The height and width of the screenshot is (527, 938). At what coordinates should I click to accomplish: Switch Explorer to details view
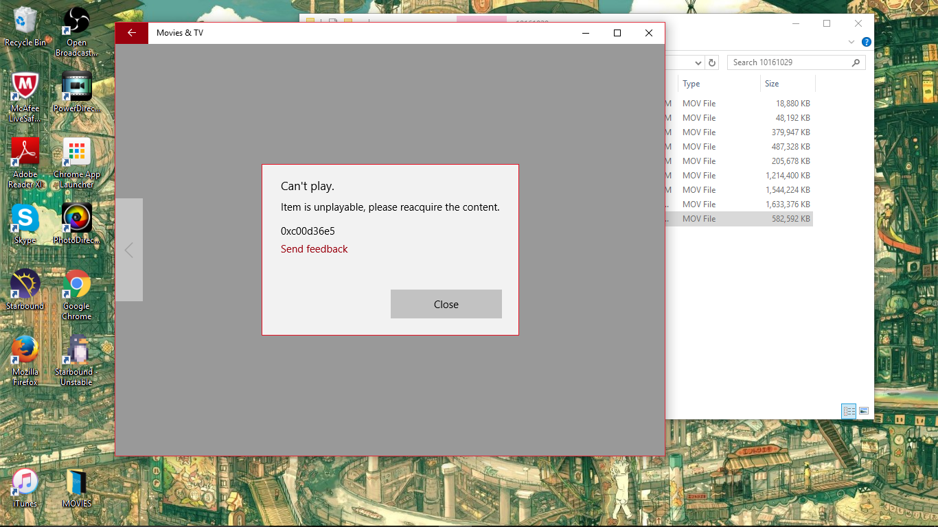849,411
